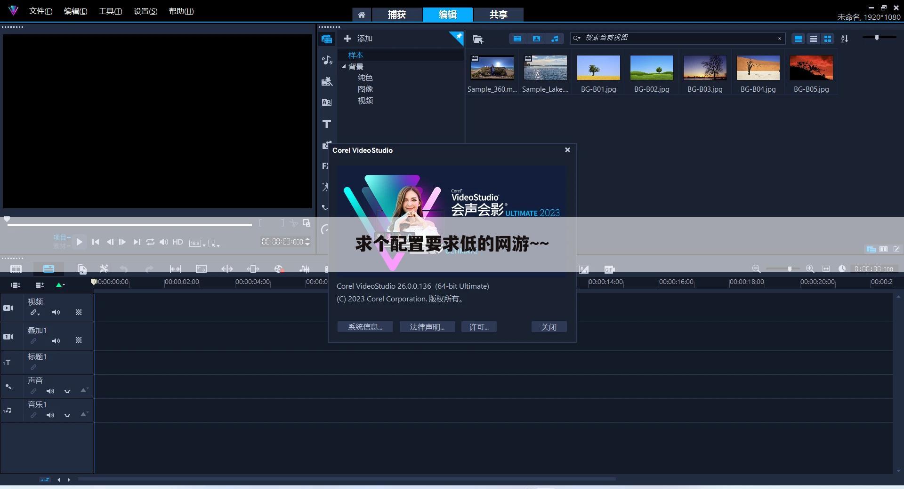Viewport: 904px width, 489px height.
Task: Click the home tab house icon
Action: tap(362, 15)
